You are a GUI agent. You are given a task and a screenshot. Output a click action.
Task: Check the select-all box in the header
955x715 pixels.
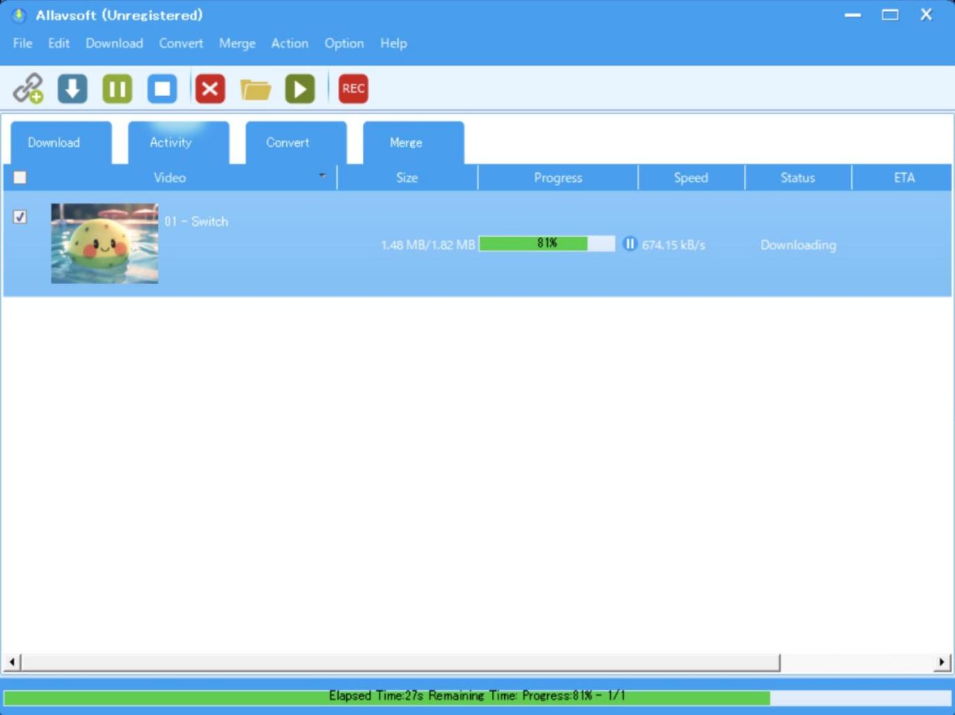click(x=20, y=178)
